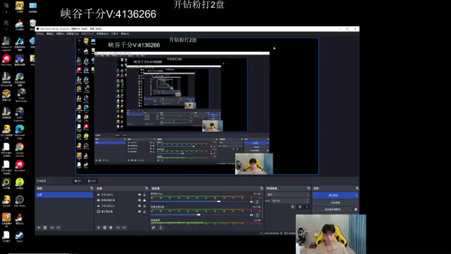Remove selected source with the Sources trash icon

click(x=105, y=227)
